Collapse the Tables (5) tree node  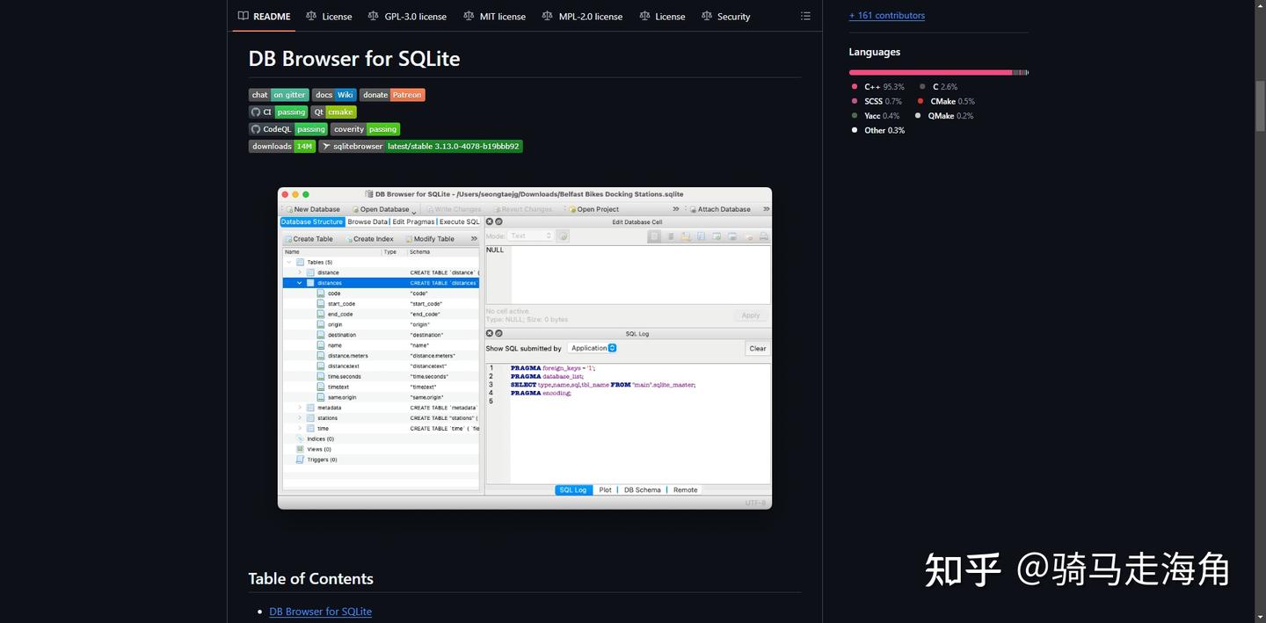[x=289, y=262]
